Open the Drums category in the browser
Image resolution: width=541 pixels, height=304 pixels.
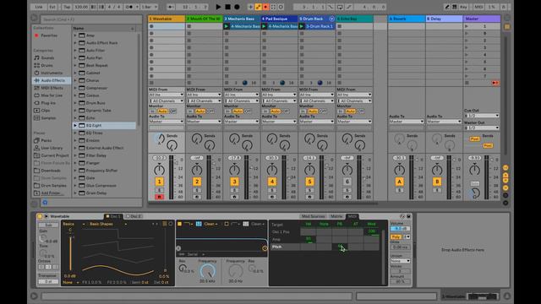[46, 66]
